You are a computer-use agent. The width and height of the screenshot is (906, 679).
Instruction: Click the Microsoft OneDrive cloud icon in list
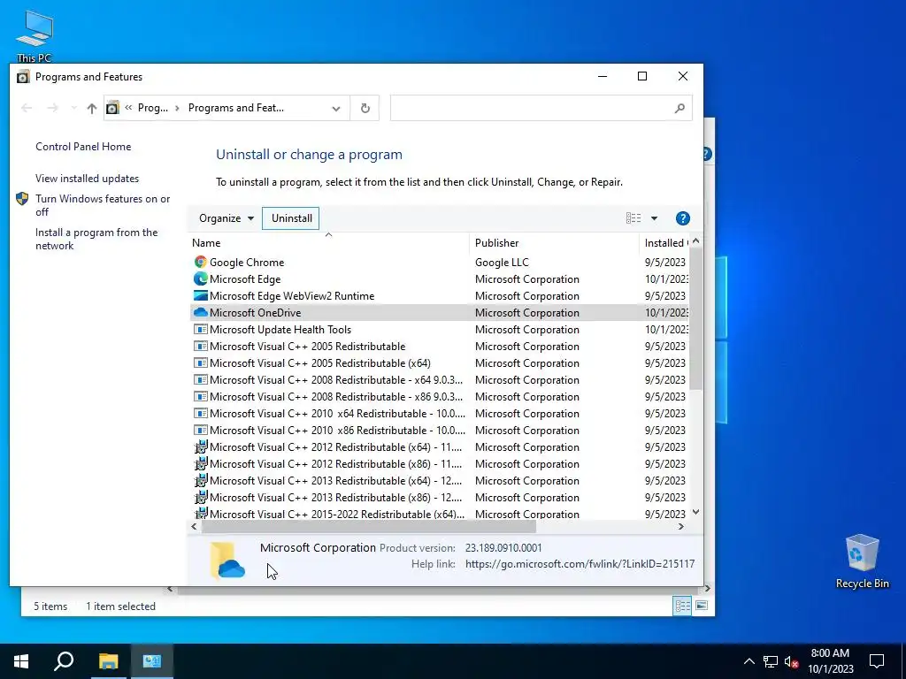tap(201, 312)
